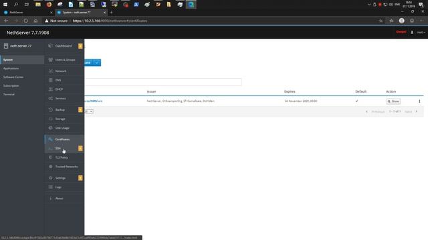Viewport: 428px width, 240px height.
Task: Click yellow badge next to Dashboard
Action: (80, 46)
